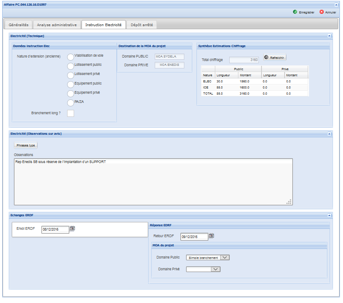
Task: Switch to the Généralités tab
Action: pos(18,25)
